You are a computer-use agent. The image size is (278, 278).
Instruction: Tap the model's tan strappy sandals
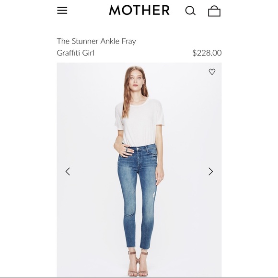tap(139, 264)
